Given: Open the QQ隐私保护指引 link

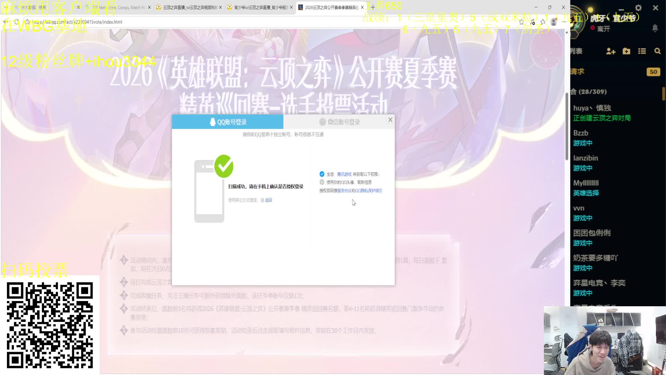Looking at the screenshot, I should (x=368, y=191).
